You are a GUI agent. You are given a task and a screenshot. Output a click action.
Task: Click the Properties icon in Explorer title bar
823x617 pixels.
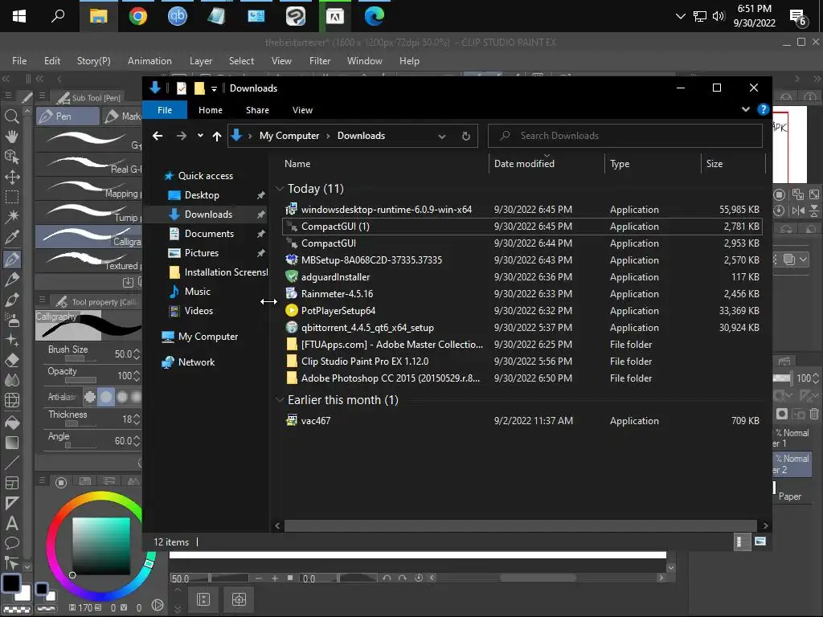181,88
